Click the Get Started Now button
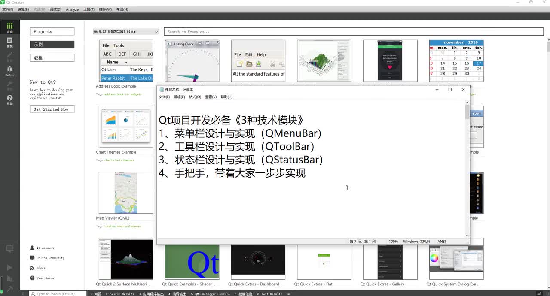The height and width of the screenshot is (296, 550). pyautogui.click(x=52, y=109)
